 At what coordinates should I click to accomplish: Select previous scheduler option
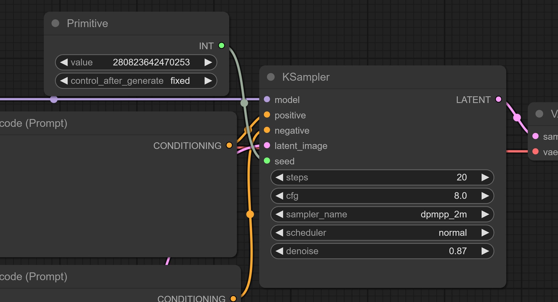(x=279, y=233)
